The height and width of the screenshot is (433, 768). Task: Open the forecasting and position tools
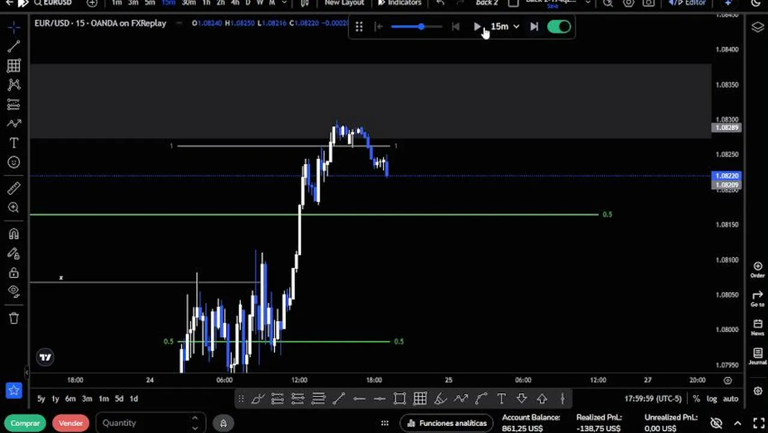14,104
